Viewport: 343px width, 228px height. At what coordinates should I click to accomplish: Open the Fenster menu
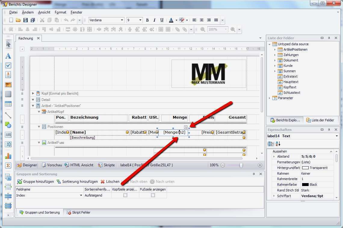click(x=76, y=12)
